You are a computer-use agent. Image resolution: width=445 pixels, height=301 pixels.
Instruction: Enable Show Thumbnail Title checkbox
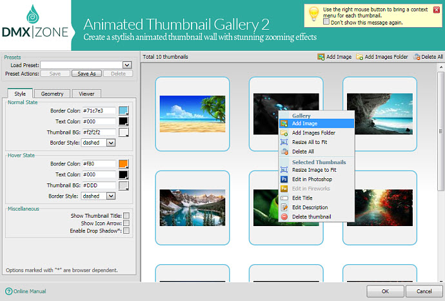coord(126,216)
